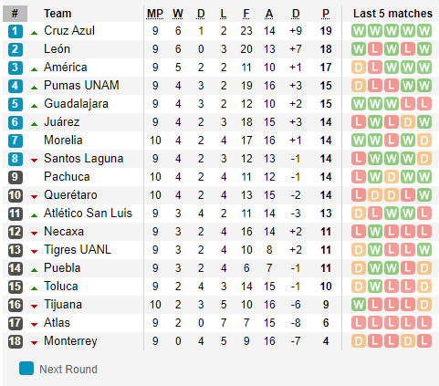Open the Atlético San Luis team link
Screen dimensions: 439x386
(x=88, y=214)
